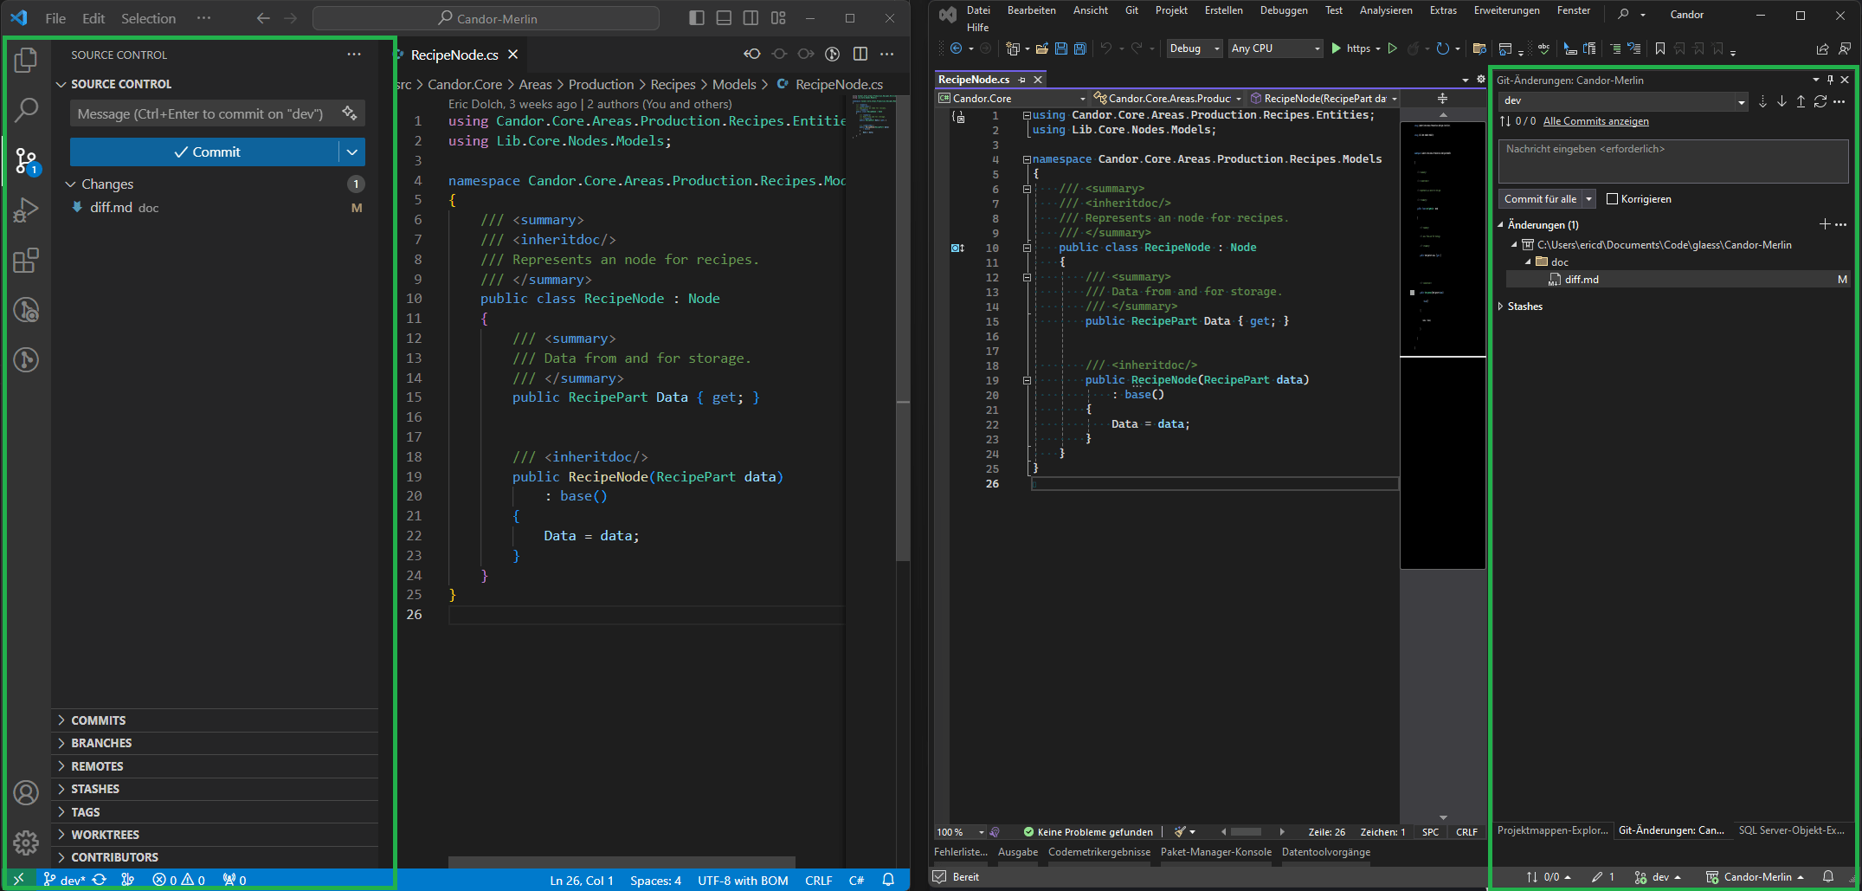Expand the Stashes section in Git-Änderungen
The height and width of the screenshot is (891, 1862).
pos(1501,307)
